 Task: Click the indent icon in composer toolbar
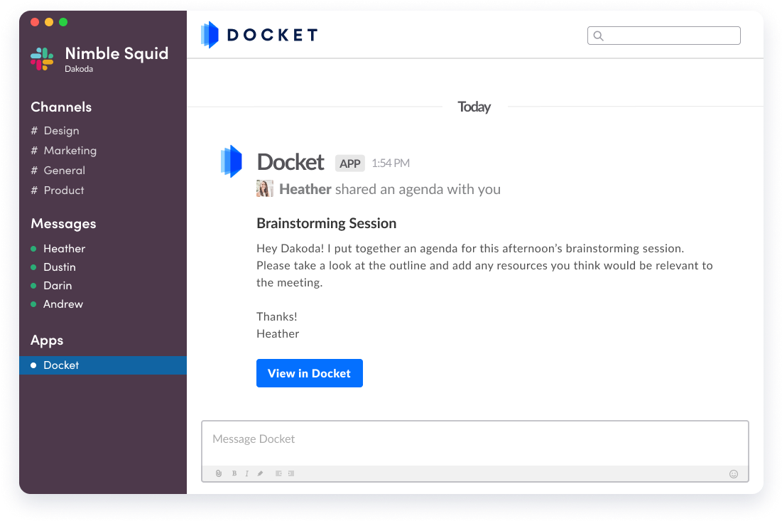291,473
